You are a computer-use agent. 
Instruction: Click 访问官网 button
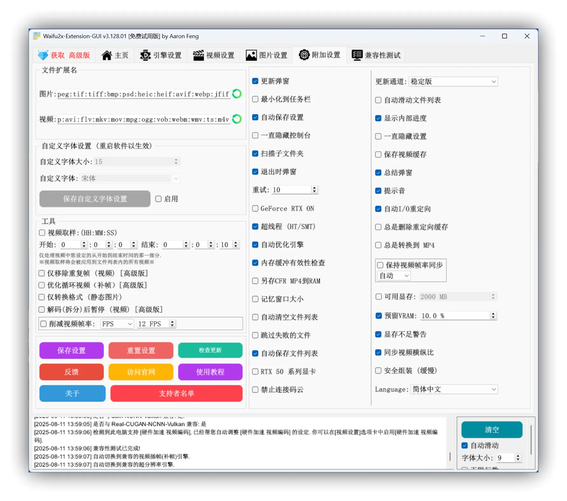[x=141, y=372]
